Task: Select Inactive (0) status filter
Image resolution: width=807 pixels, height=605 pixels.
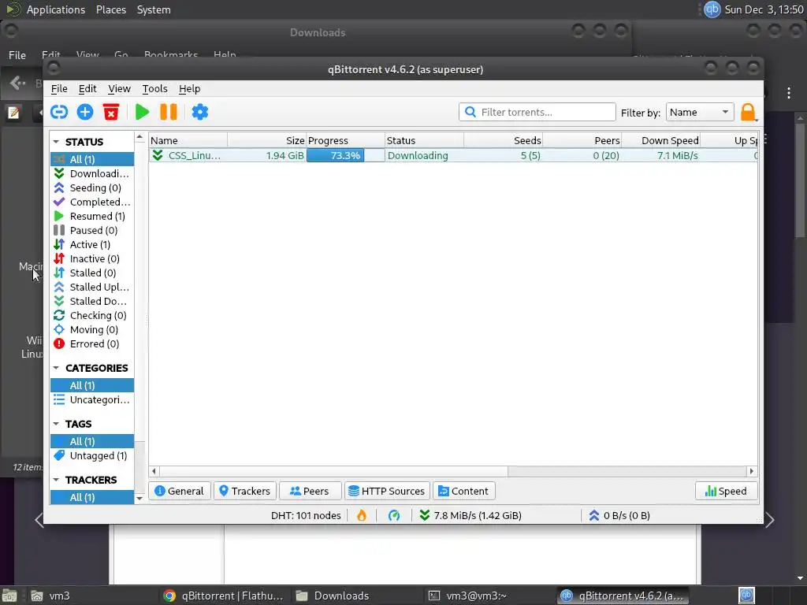Action: 92,258
